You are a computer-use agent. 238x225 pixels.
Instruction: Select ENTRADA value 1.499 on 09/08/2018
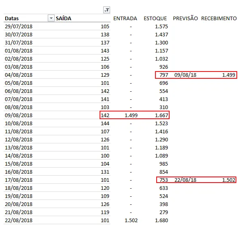point(131,115)
